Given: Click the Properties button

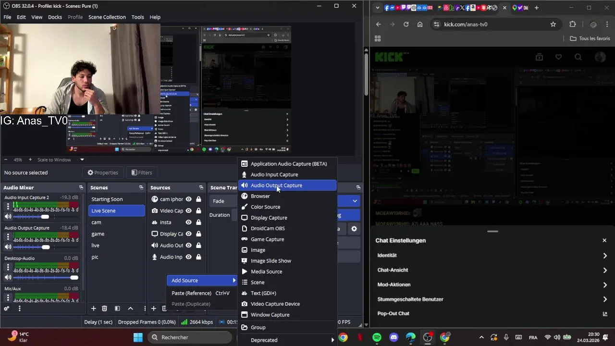Looking at the screenshot, I should 103,173.
